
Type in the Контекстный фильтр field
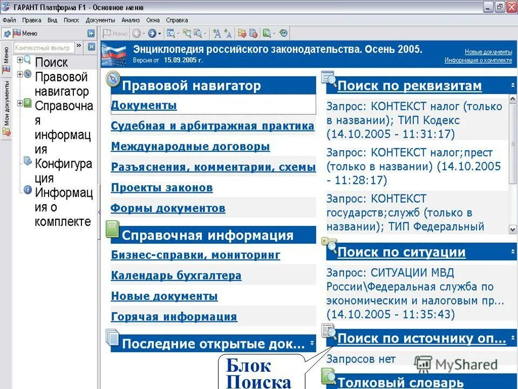tap(45, 47)
